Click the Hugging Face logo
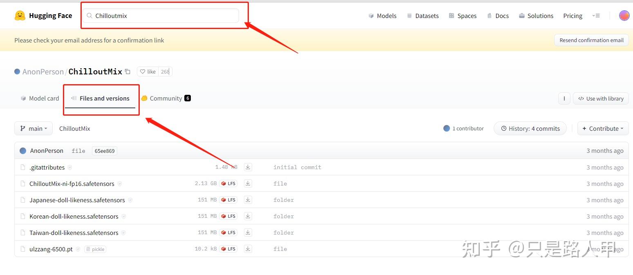Screen dimensions: 633x275 (x=43, y=16)
